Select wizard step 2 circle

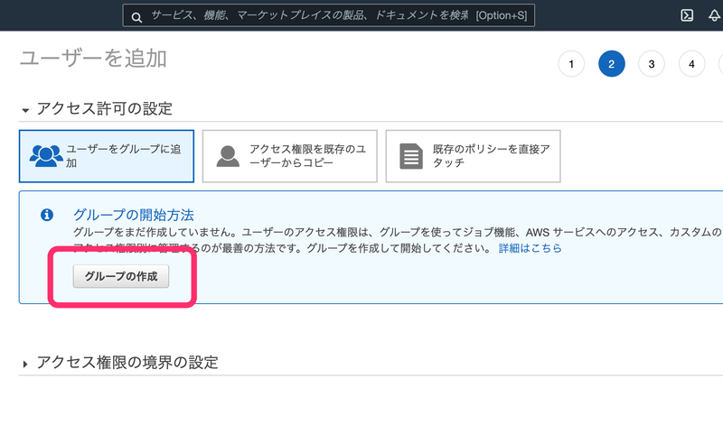612,63
